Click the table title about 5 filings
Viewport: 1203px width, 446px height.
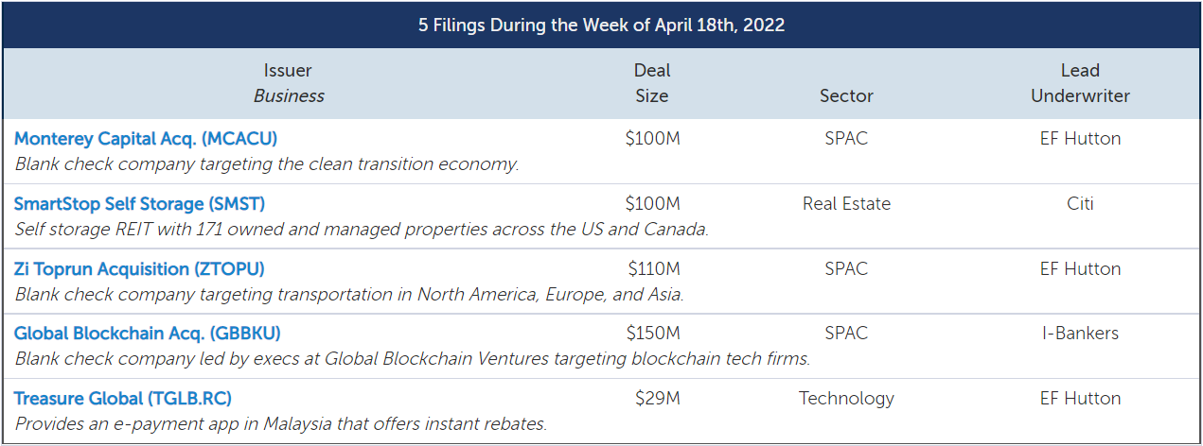coord(601,26)
